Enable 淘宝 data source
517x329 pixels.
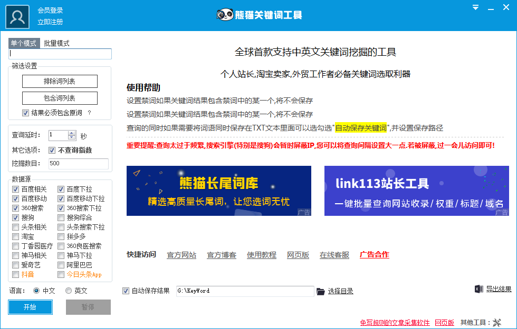click(x=15, y=236)
